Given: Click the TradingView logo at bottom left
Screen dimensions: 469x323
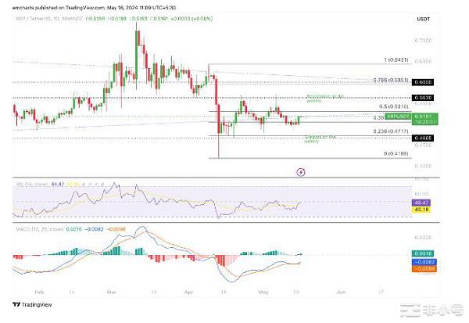Looking at the screenshot, I should click(x=32, y=304).
